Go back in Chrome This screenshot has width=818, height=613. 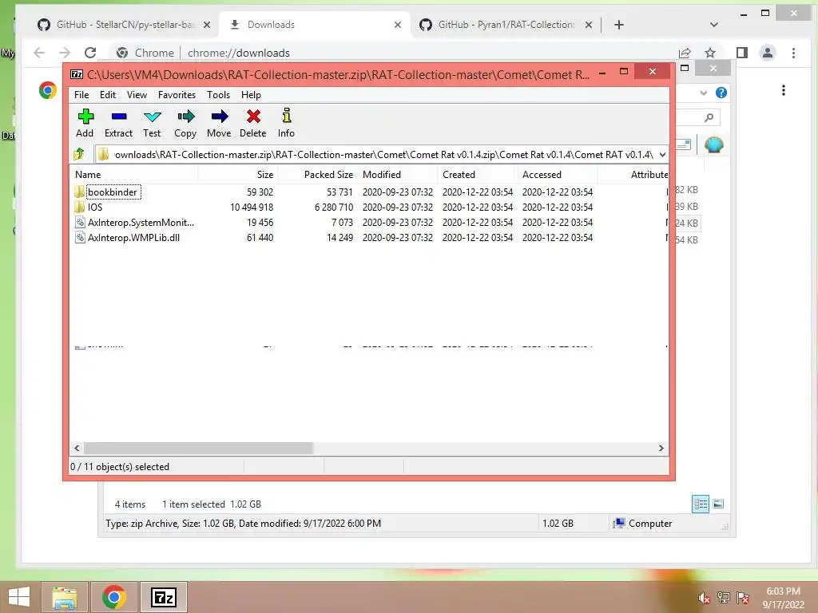(x=39, y=53)
